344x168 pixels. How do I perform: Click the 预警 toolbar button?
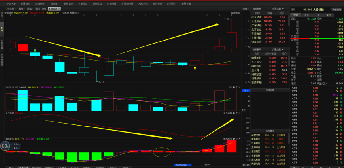[x=44, y=9]
